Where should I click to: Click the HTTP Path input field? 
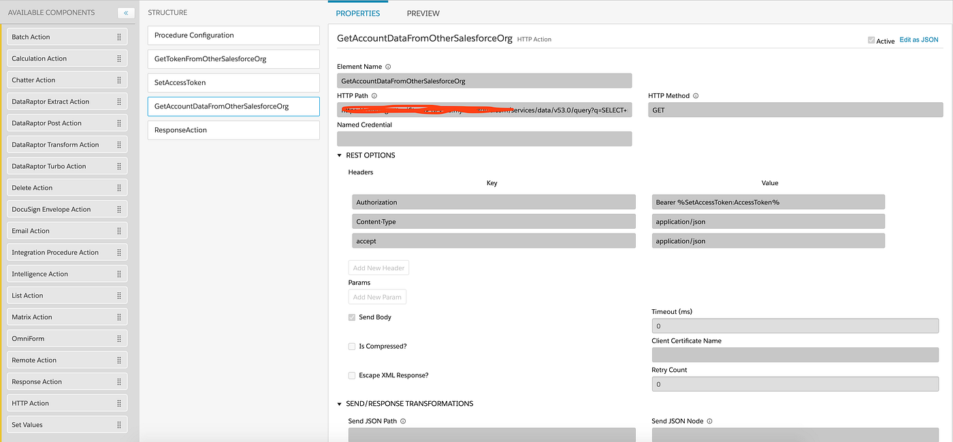click(484, 110)
